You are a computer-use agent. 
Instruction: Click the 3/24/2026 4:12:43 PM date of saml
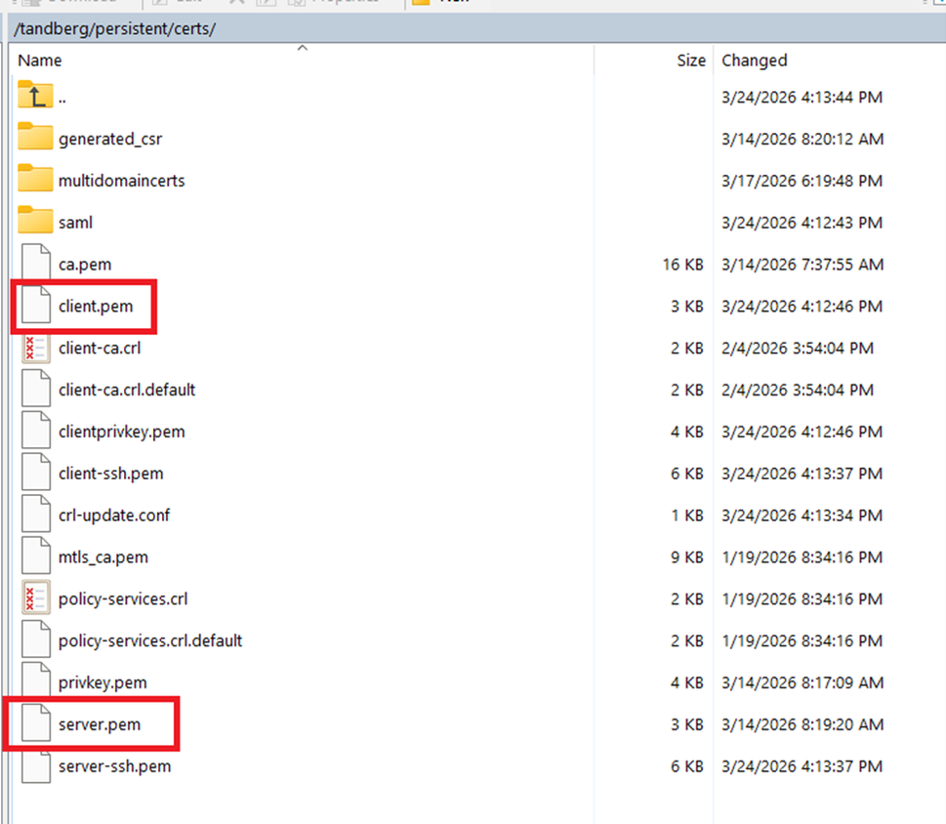[x=802, y=223]
